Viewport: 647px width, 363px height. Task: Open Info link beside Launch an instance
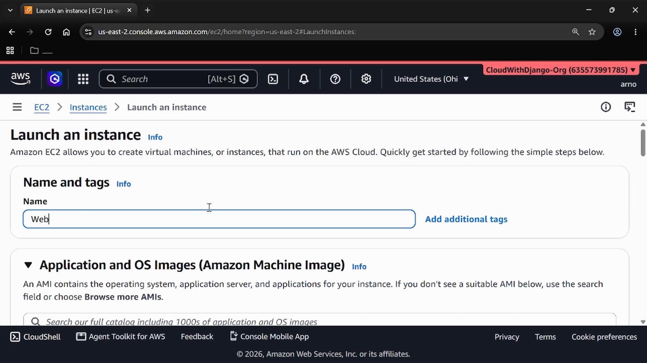click(155, 137)
